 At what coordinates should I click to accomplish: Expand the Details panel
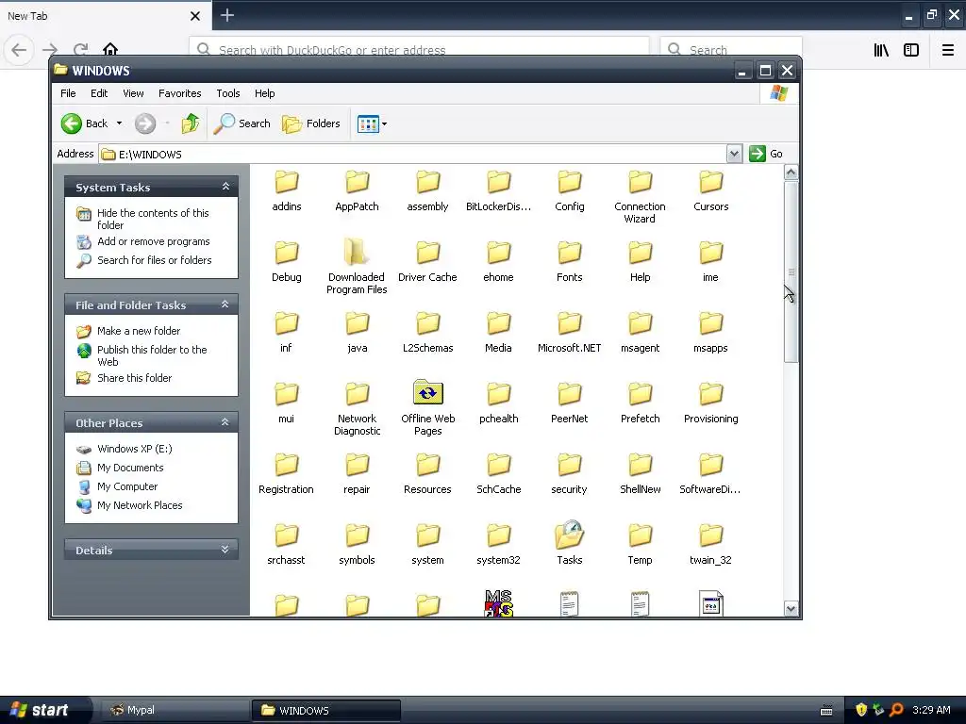(x=225, y=550)
